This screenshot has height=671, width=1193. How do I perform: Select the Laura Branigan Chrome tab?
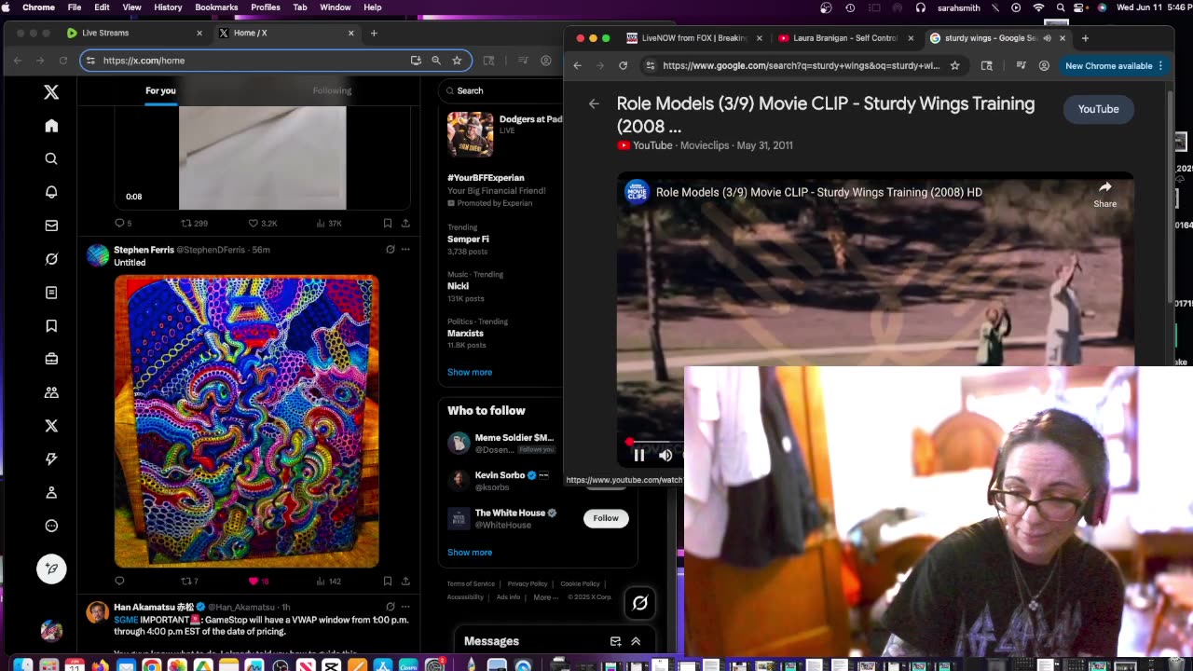click(844, 38)
